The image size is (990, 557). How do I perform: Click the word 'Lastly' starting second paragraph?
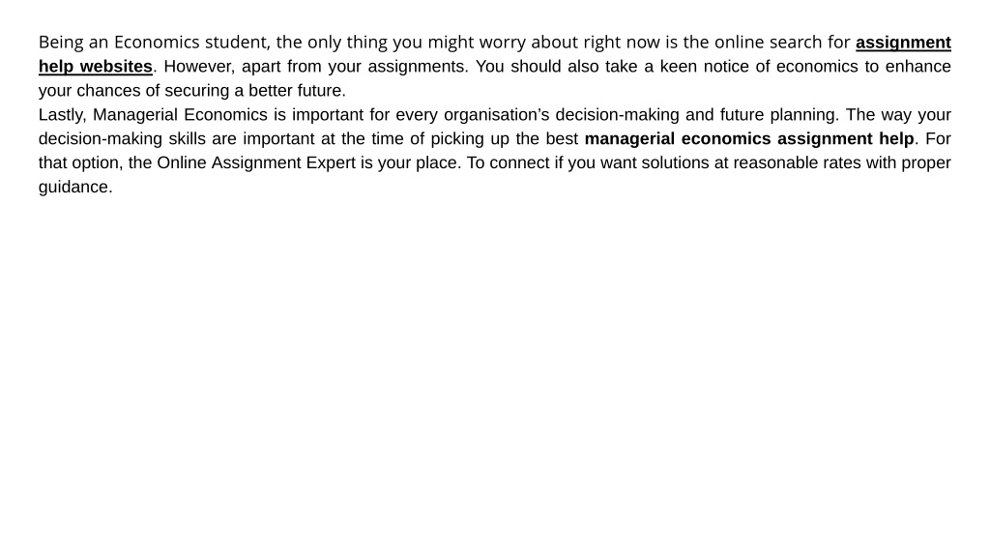[x=62, y=115]
